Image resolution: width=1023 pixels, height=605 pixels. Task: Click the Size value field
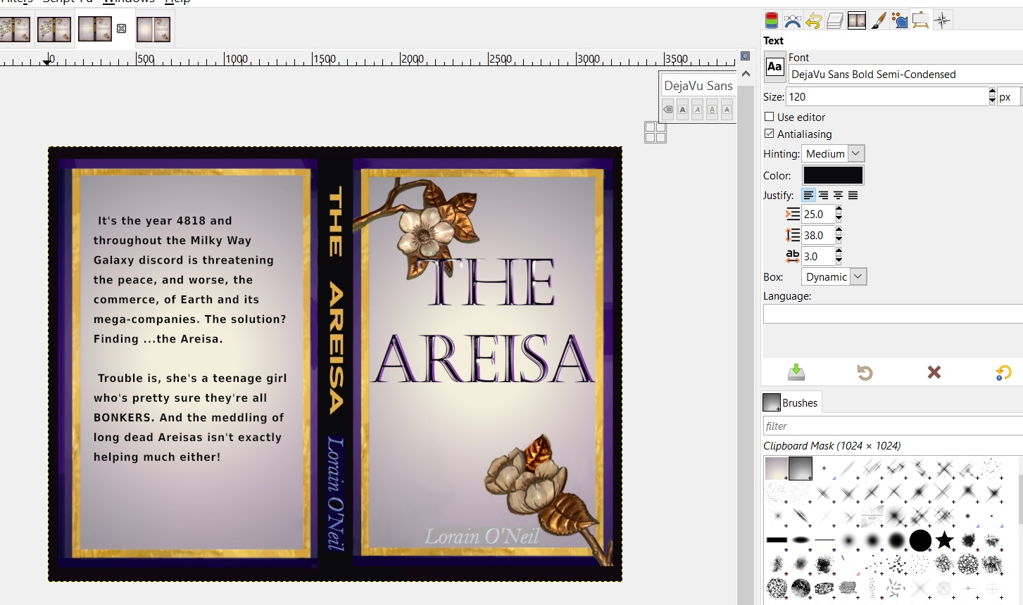coord(887,97)
